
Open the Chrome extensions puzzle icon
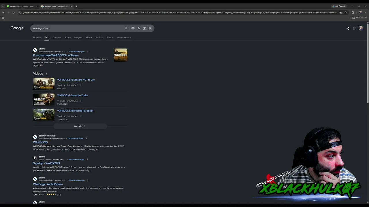click(353, 12)
